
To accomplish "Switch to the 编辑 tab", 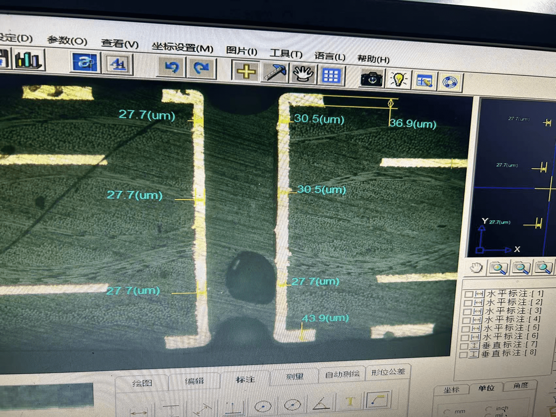I will pos(195,381).
